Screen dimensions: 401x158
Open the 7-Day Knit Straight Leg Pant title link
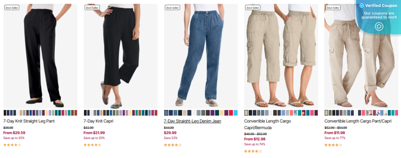pos(29,121)
